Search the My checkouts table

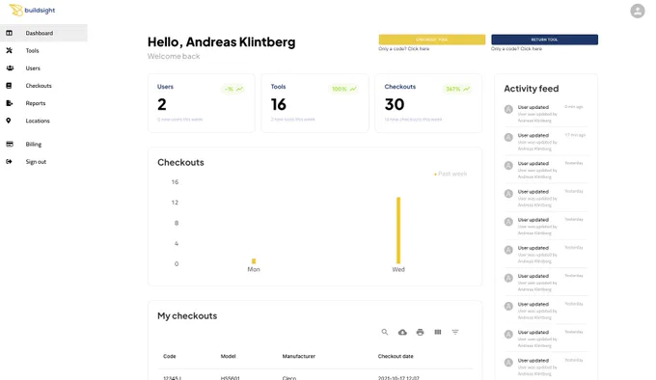385,332
